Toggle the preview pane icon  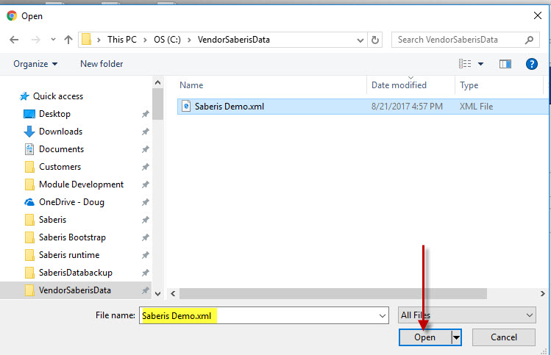(505, 64)
